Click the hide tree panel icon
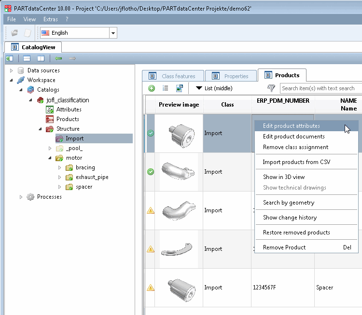Viewport: 362px width, 315px height. 10,59
